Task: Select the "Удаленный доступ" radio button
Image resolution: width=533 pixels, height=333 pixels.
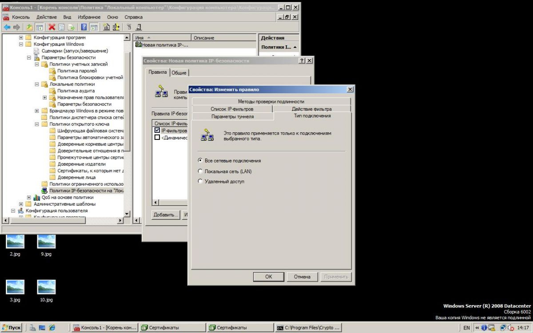Action: (x=200, y=181)
